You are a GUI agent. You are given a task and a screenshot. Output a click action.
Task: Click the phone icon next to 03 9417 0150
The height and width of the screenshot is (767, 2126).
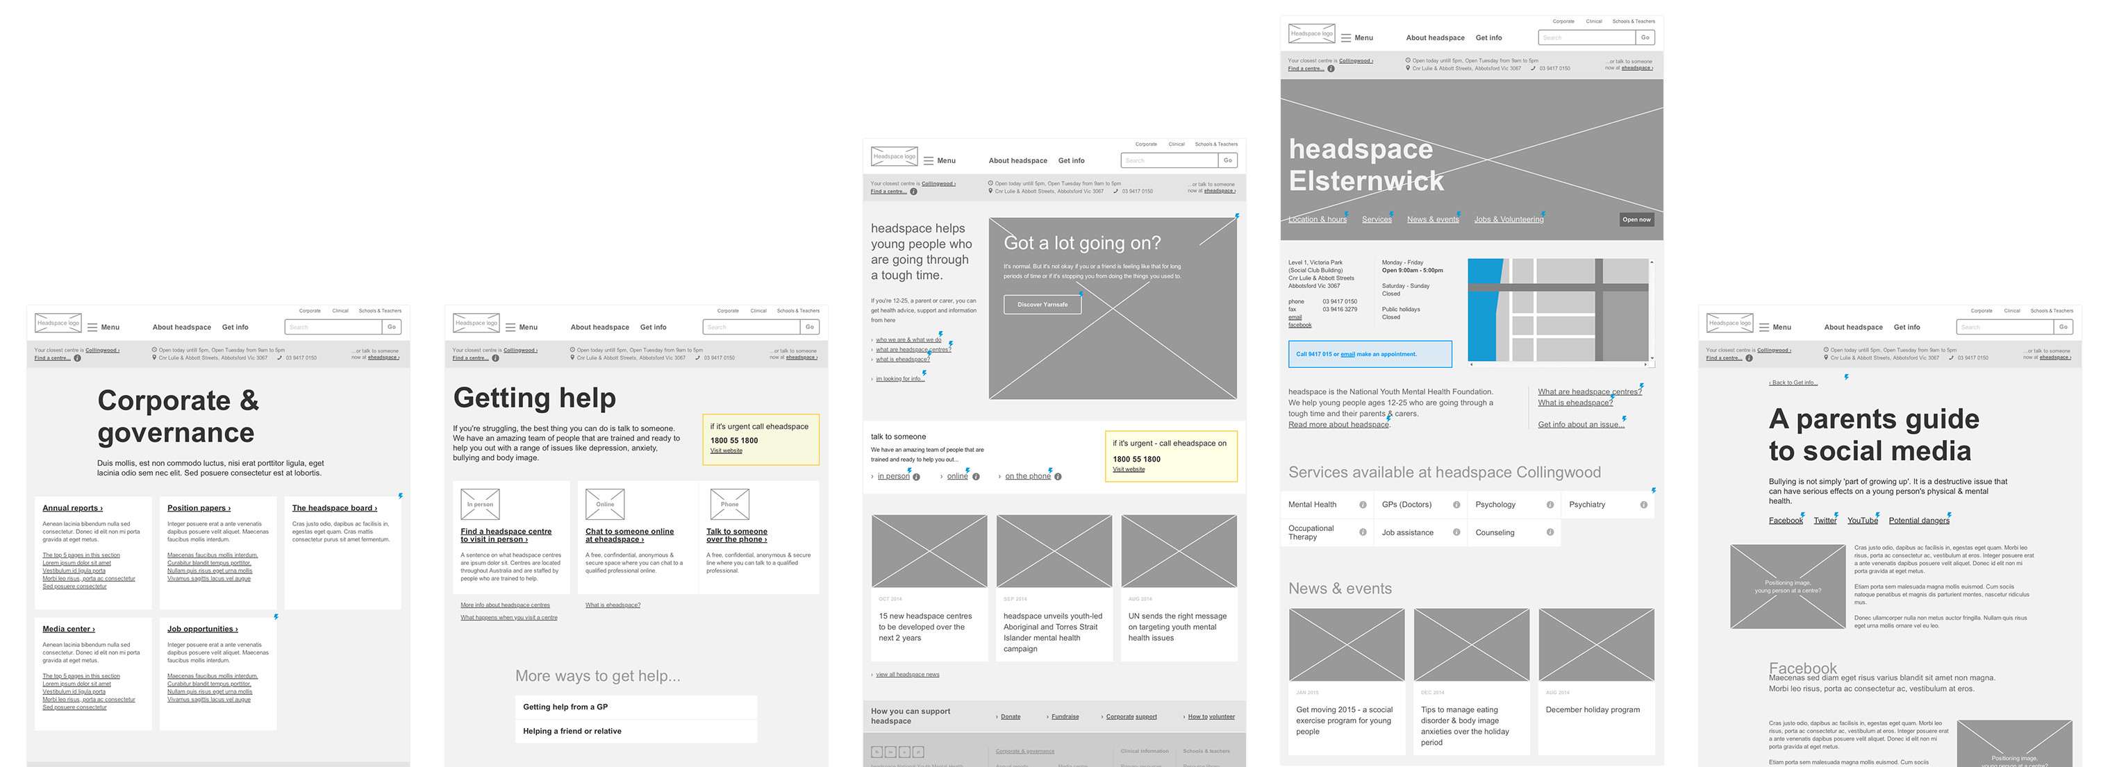point(1117,190)
